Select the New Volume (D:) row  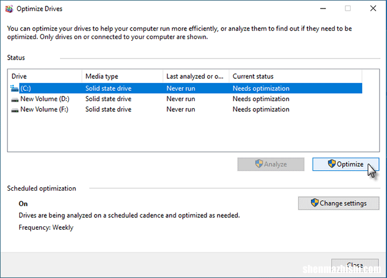[x=186, y=99]
